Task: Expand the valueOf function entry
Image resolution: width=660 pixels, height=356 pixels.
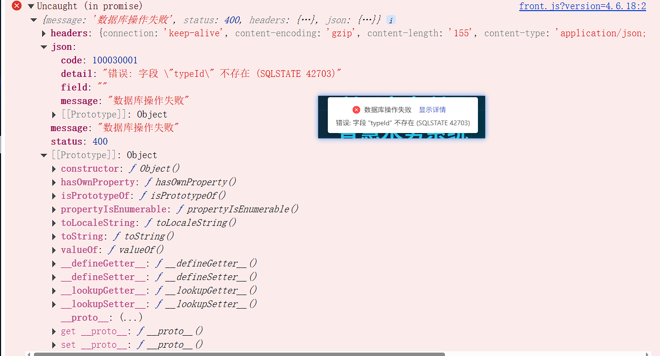Action: click(54, 250)
